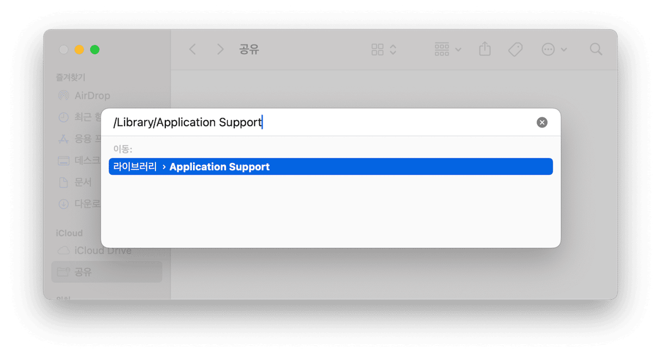Select the 라이브러리 › Application Support suggestion
The image size is (661, 357).
pos(330,167)
